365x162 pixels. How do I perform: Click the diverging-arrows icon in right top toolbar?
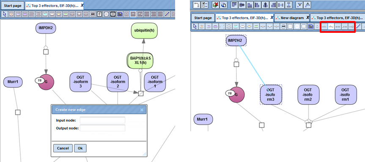(x=307, y=5)
